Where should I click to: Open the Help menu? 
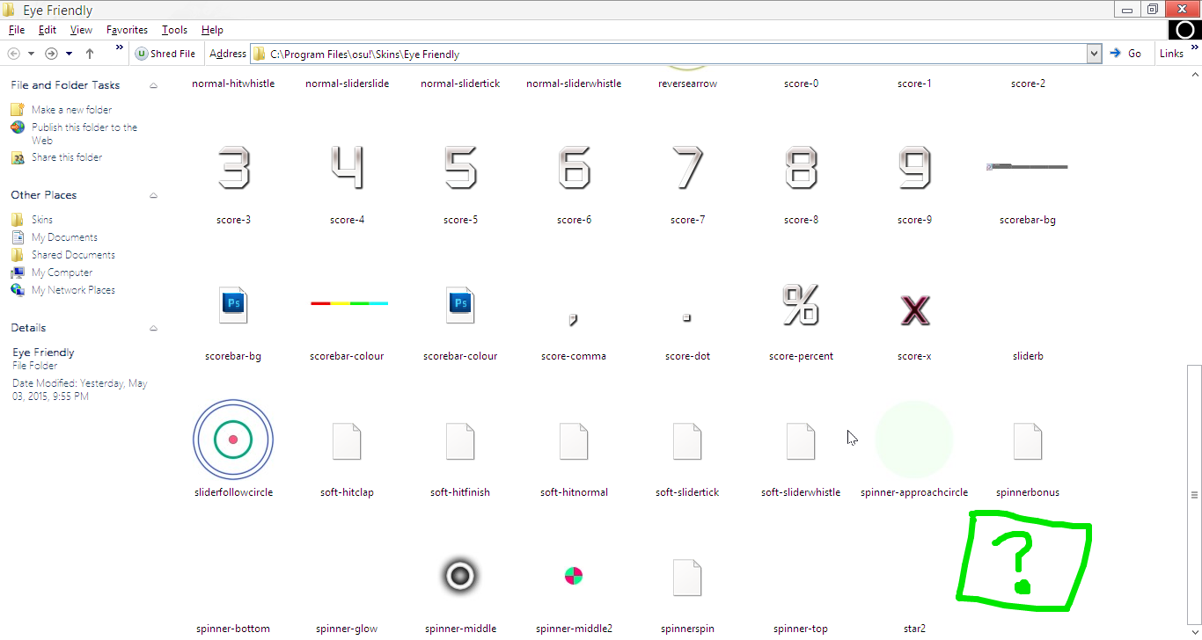click(212, 30)
